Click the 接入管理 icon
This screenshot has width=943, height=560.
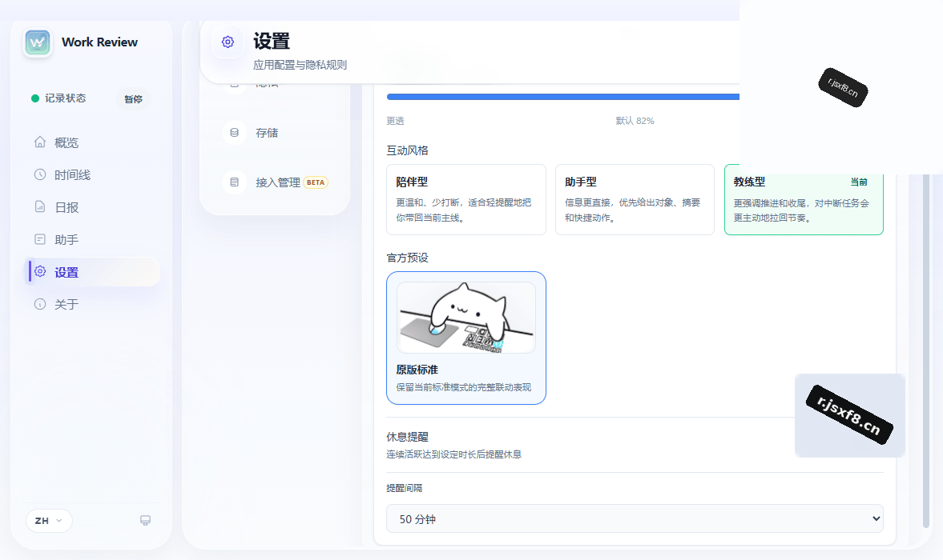click(x=235, y=182)
